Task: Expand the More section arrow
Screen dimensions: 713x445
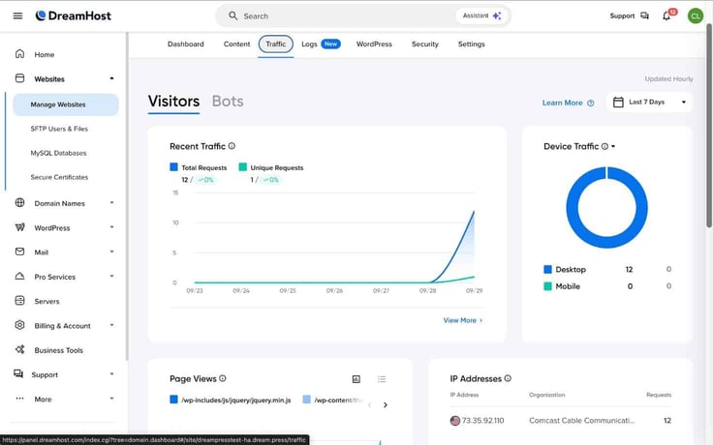Action: [111, 399]
